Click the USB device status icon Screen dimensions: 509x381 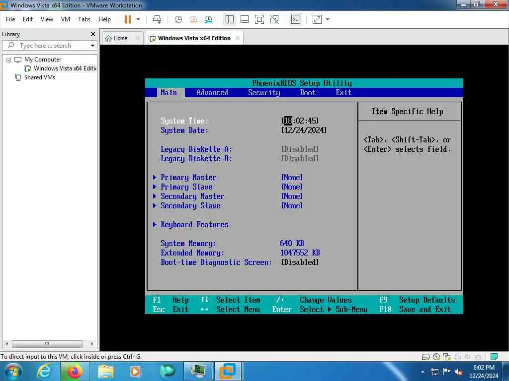pyautogui.click(x=478, y=357)
